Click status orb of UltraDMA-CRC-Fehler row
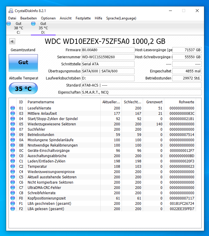This screenshot has height=236, width=209. click(x=13, y=187)
